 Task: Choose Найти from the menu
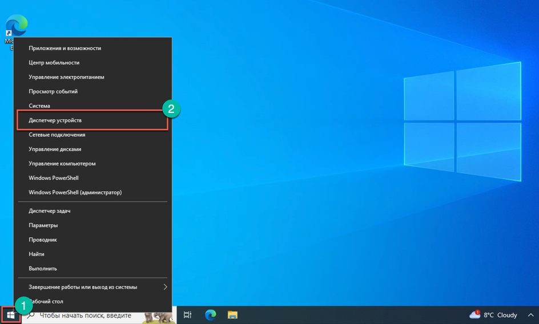[92, 254]
